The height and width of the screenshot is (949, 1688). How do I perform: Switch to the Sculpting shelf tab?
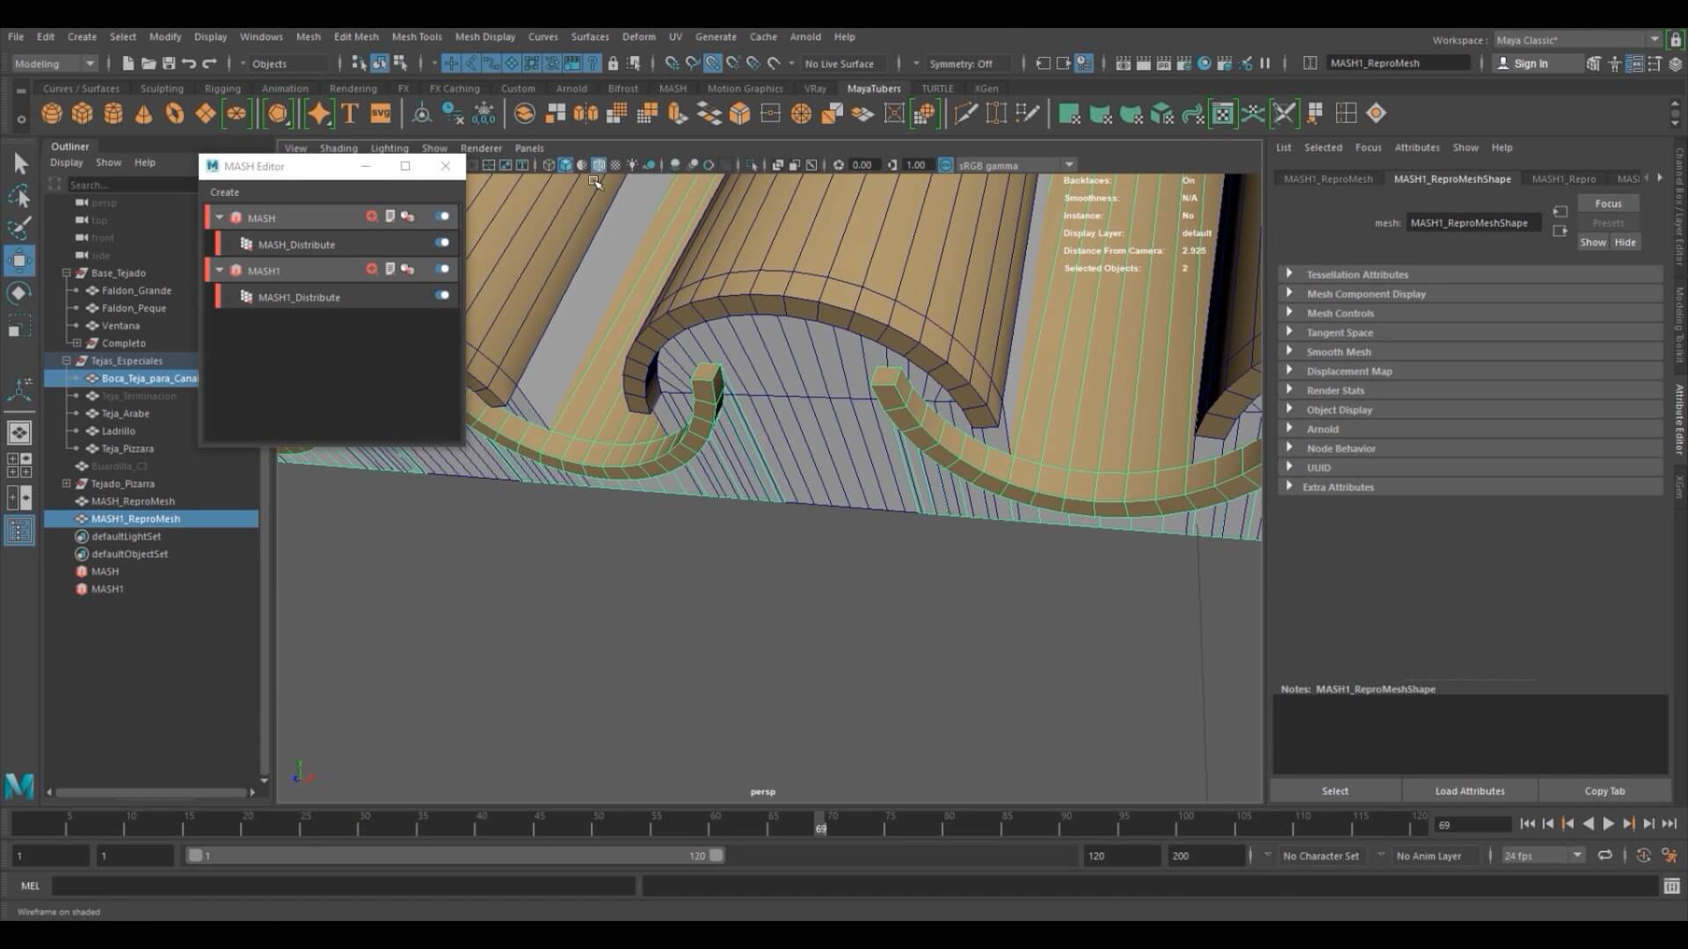click(162, 89)
